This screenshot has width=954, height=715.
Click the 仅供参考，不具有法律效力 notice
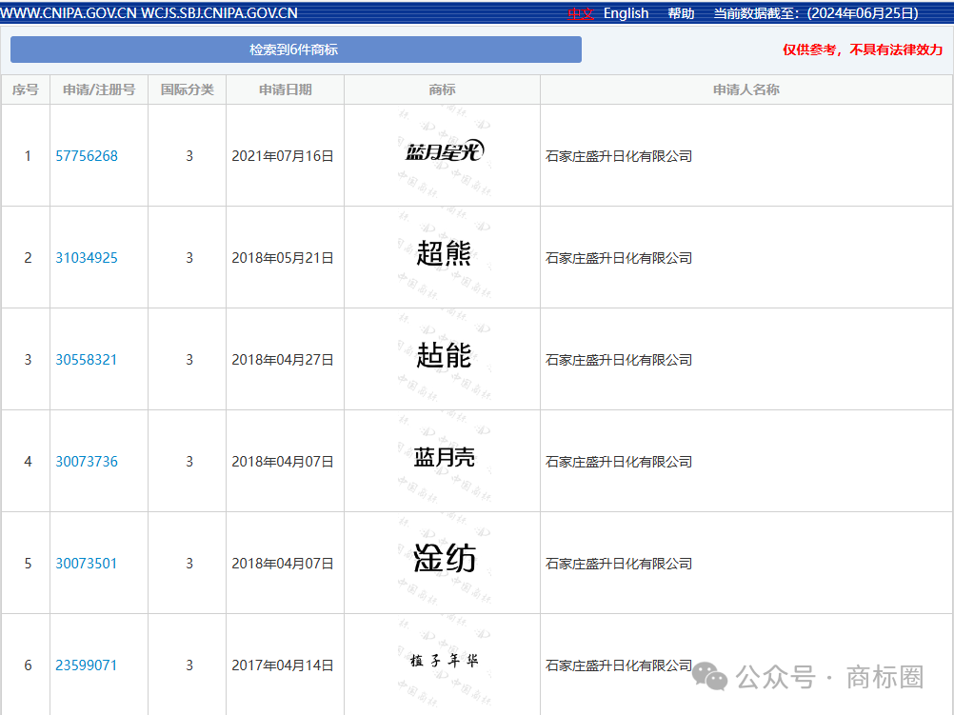[863, 50]
